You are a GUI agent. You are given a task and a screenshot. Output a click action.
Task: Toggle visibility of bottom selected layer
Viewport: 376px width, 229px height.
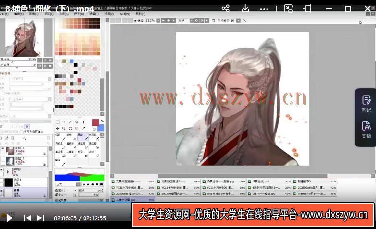(x=2, y=191)
